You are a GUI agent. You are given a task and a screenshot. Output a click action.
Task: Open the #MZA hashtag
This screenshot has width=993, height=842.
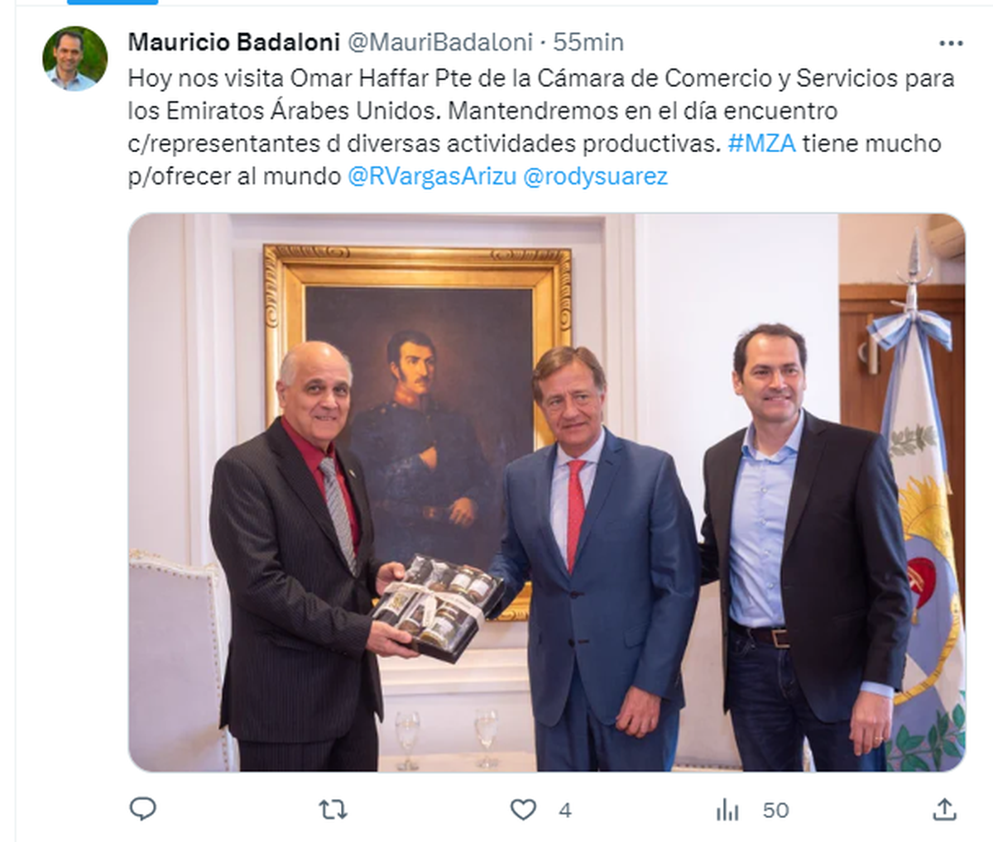pos(761,143)
